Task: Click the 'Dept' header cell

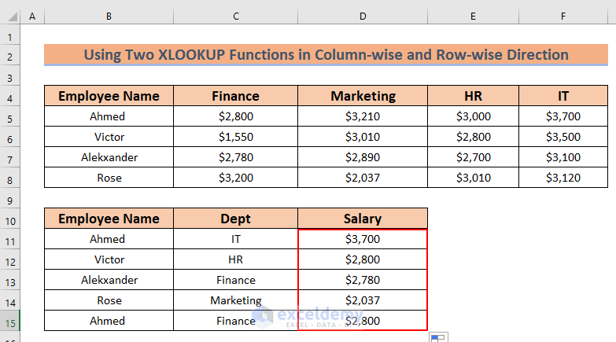Action: pyautogui.click(x=236, y=219)
